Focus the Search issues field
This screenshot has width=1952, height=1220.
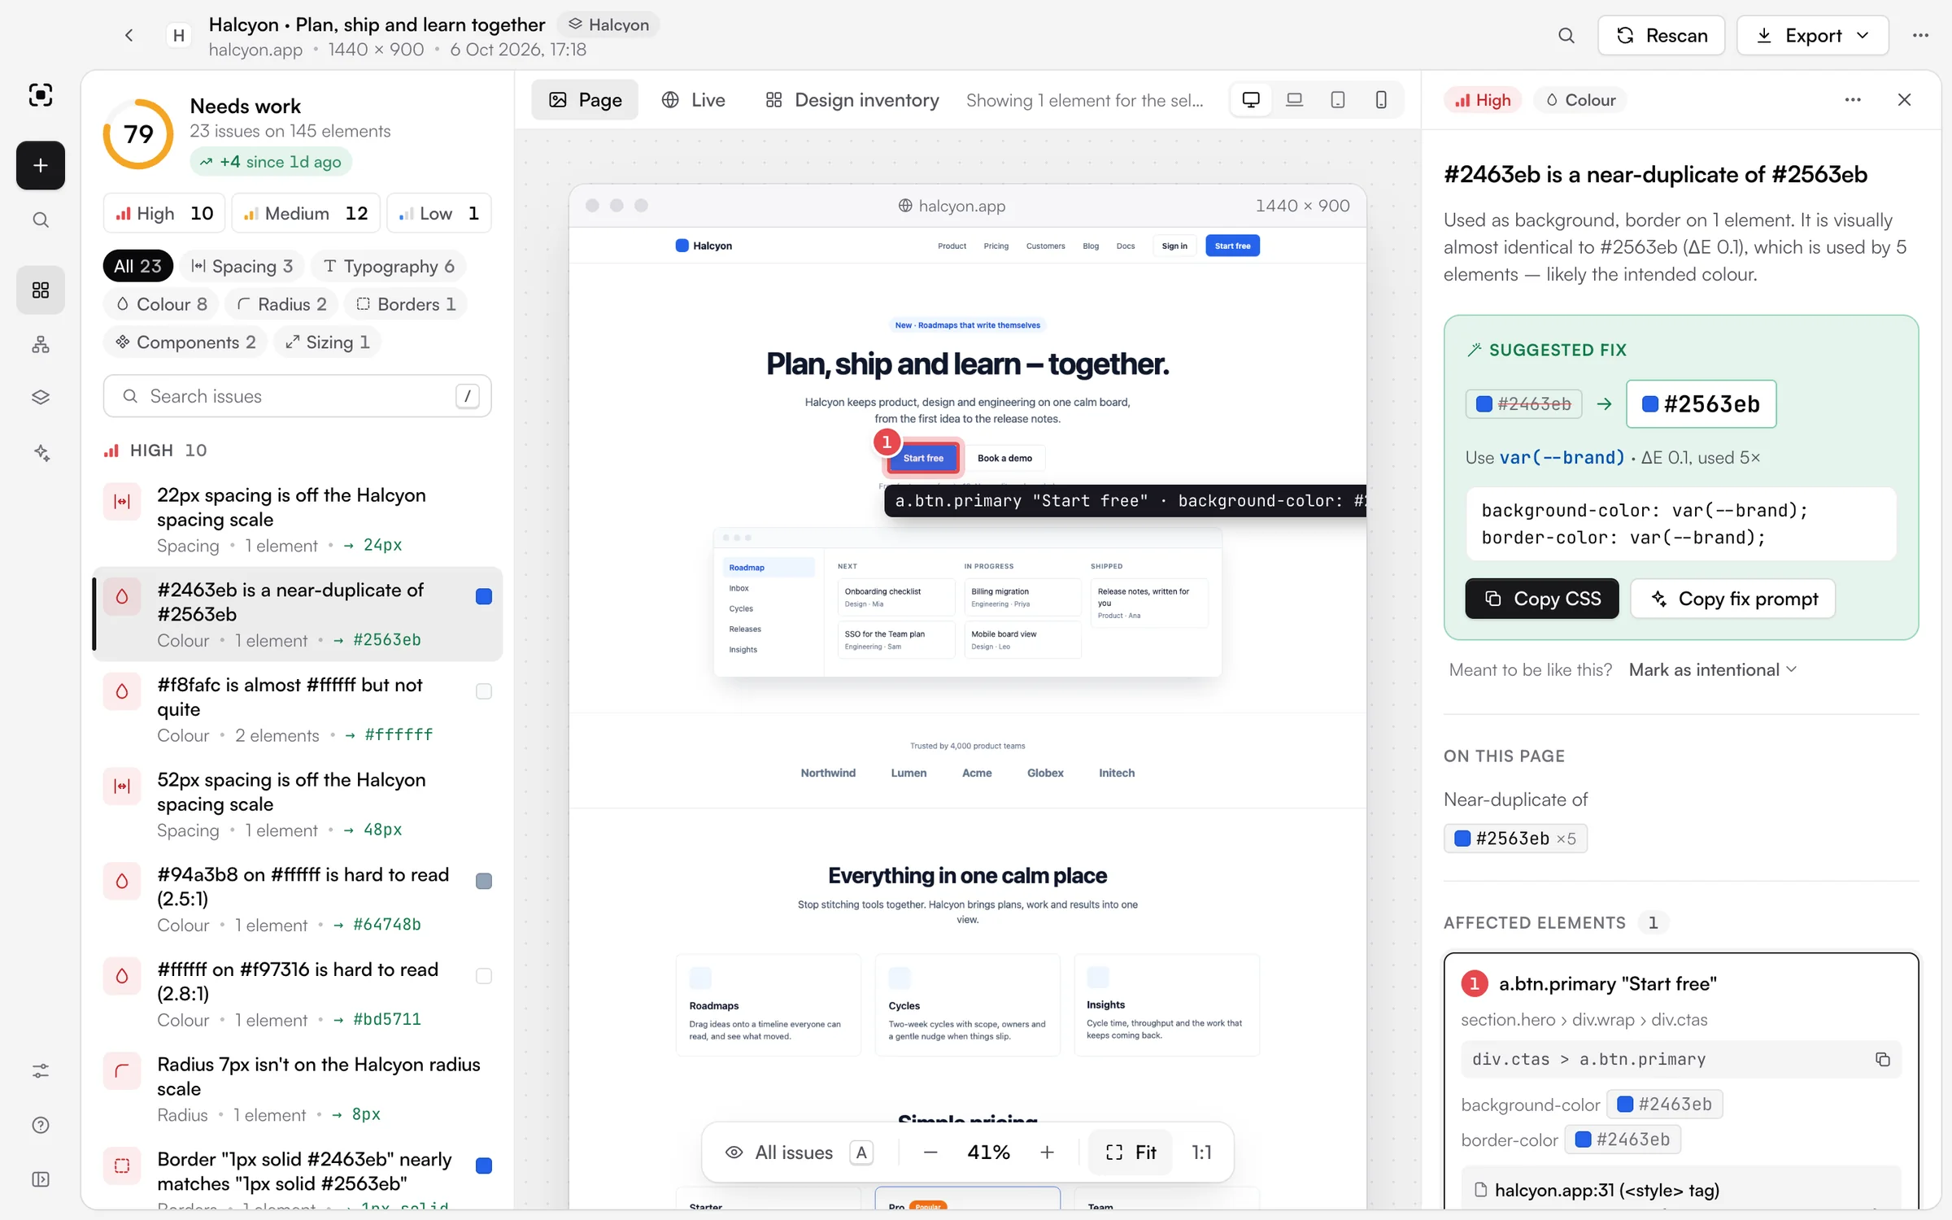point(297,396)
